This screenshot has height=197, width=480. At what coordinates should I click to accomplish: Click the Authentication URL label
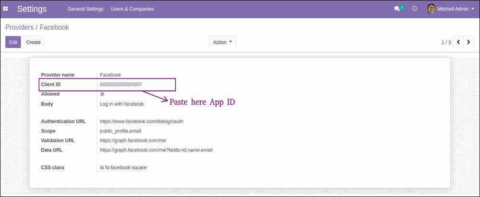[63, 121]
